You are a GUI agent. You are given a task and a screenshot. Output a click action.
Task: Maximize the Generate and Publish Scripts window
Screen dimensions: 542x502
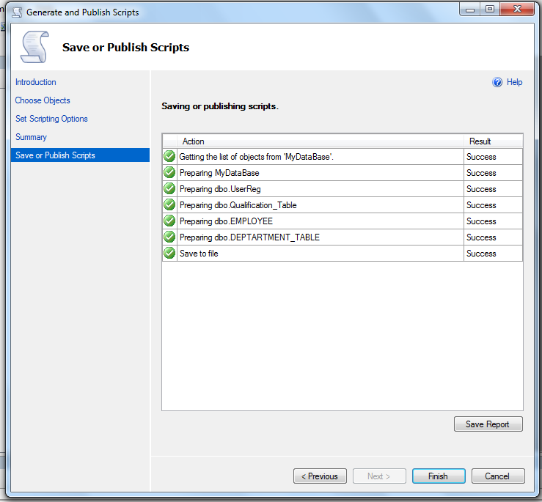[x=489, y=10]
